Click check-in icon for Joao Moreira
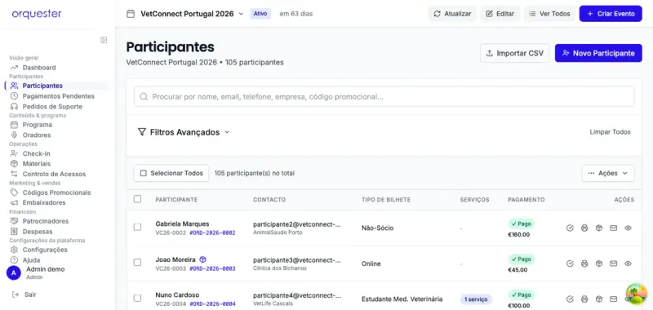This screenshot has width=653, height=310. [570, 263]
